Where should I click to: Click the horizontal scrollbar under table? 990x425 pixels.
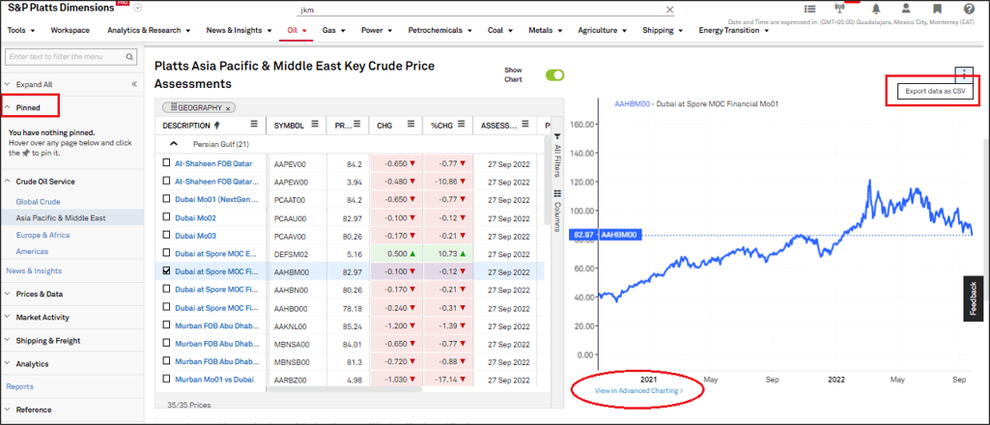point(345,389)
